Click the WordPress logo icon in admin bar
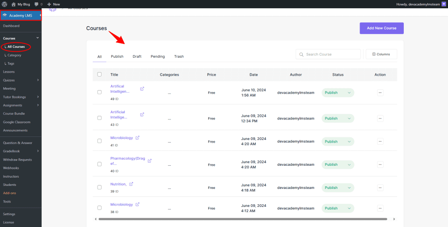This screenshot has width=448, height=227. coord(4,4)
